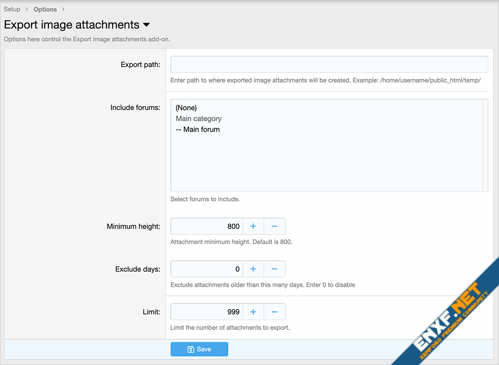Viewport: 499px width, 365px height.
Task: Increase Limit value with plus icon
Action: point(253,312)
